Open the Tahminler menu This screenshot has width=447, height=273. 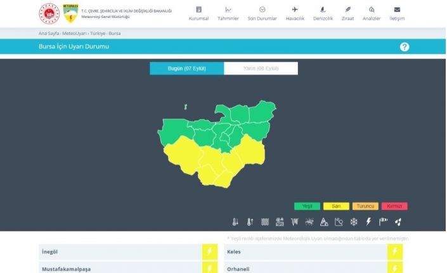click(228, 13)
